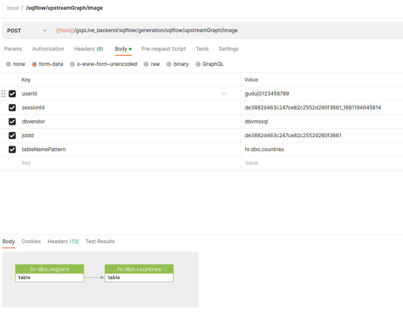The image size is (403, 315).
Task: Open the POST method dropdown
Action: [27, 30]
